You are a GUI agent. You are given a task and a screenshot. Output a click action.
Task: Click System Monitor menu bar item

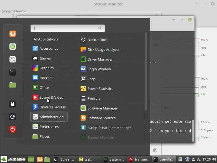click(x=14, y=11)
